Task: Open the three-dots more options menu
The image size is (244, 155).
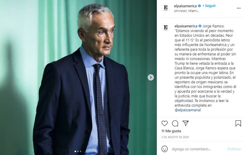Action: click(x=238, y=8)
